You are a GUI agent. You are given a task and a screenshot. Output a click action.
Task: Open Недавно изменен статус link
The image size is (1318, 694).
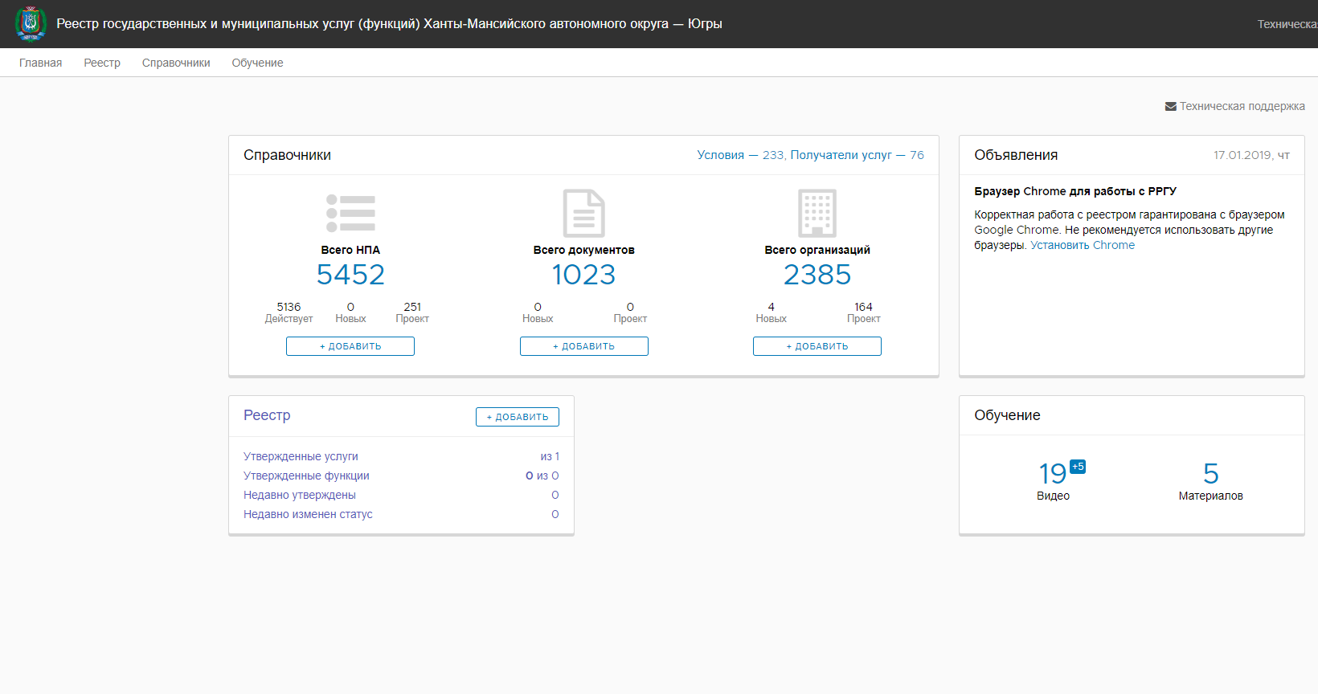click(x=308, y=514)
